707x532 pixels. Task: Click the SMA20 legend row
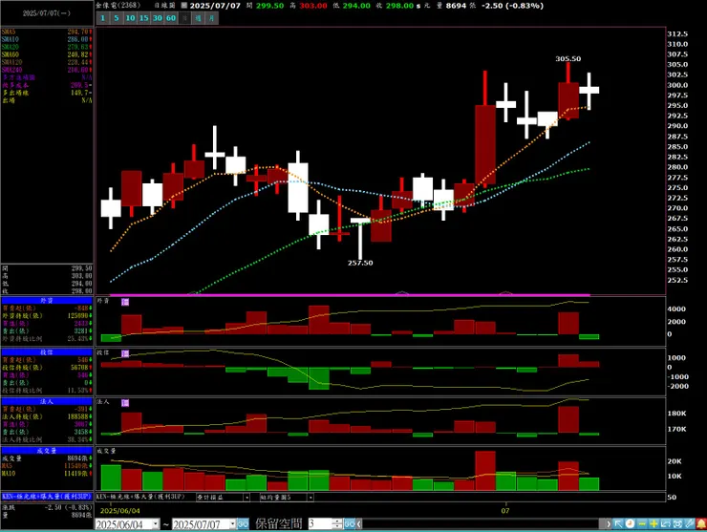tap(47, 47)
